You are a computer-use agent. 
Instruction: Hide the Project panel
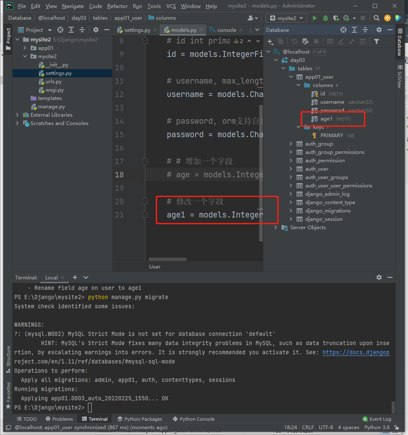106,30
